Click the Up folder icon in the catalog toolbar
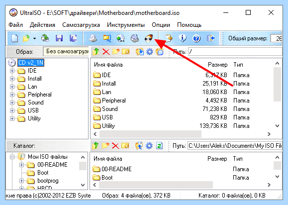This screenshot has height=205, width=288. click(x=96, y=146)
